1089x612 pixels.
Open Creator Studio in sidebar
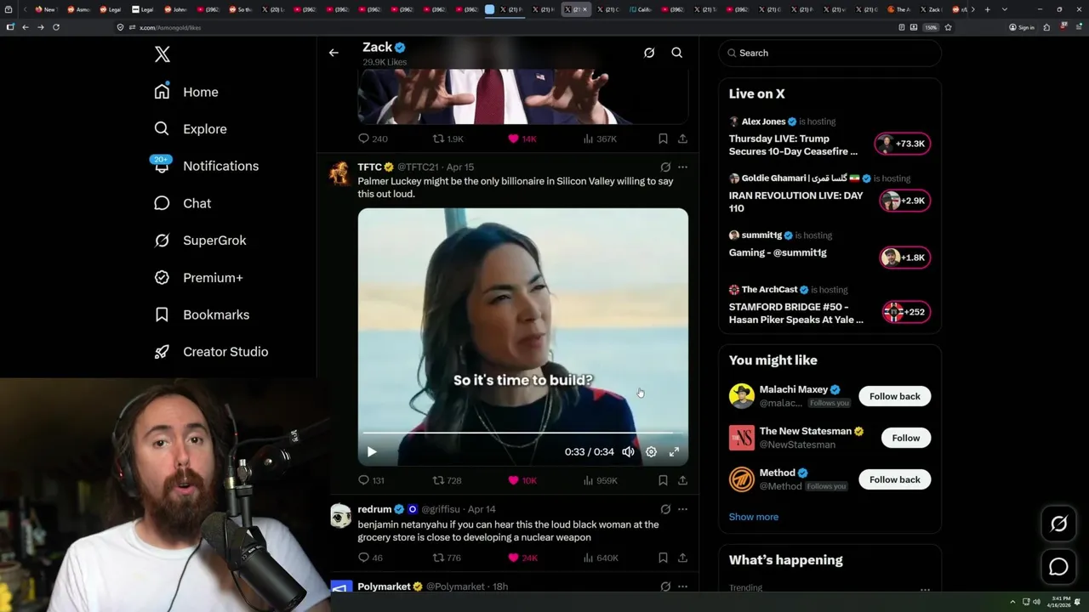pyautogui.click(x=211, y=352)
